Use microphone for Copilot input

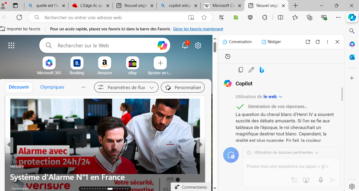click(321, 180)
